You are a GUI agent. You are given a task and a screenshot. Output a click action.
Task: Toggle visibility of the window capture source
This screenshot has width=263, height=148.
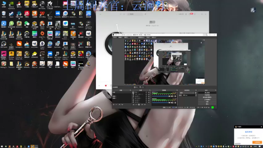point(146,98)
